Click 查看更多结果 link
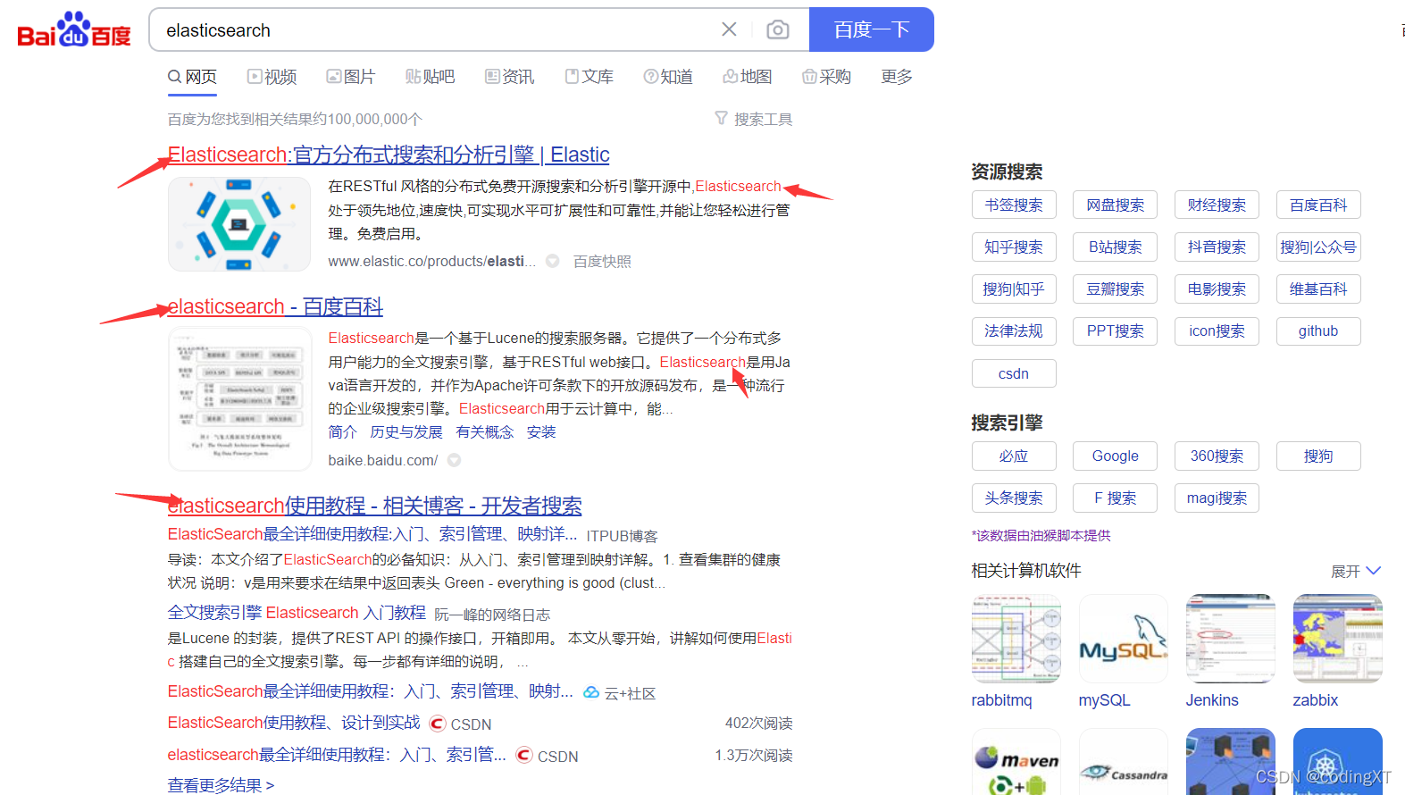The width and height of the screenshot is (1405, 795). coord(221,785)
